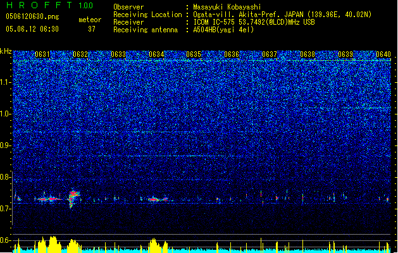Click the A504HB(yagi 4el) antenna text
The image size is (398, 253).
point(223,30)
